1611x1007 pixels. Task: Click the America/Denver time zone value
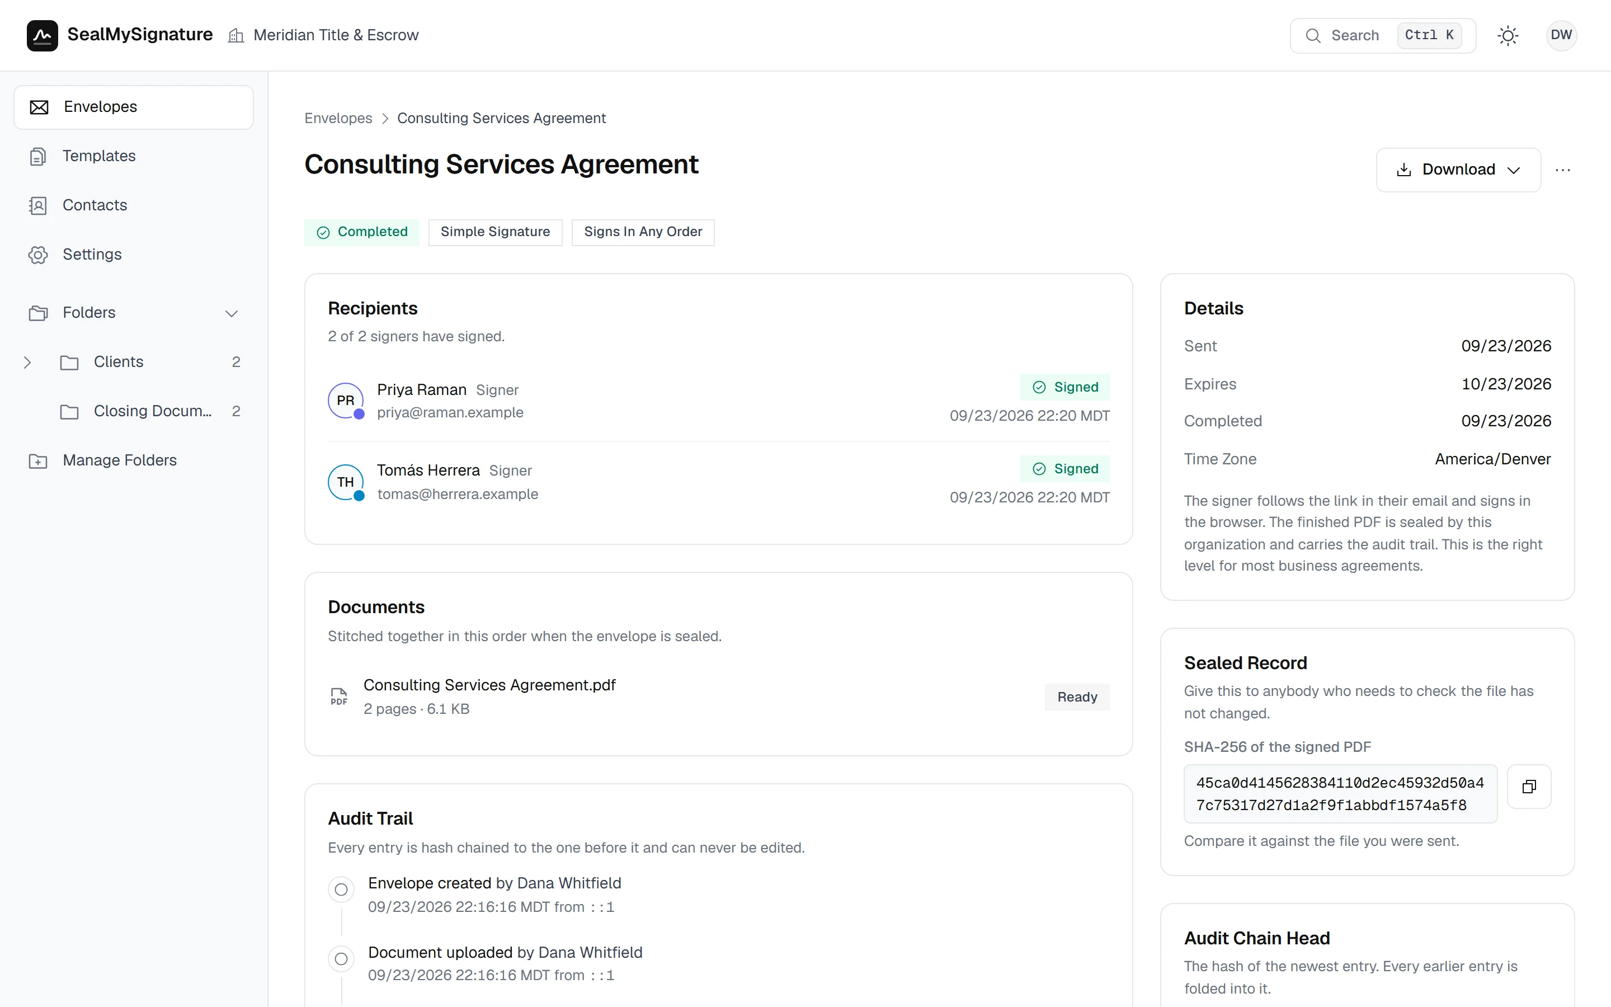tap(1492, 459)
